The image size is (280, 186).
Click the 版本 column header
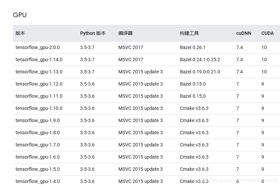(20, 33)
